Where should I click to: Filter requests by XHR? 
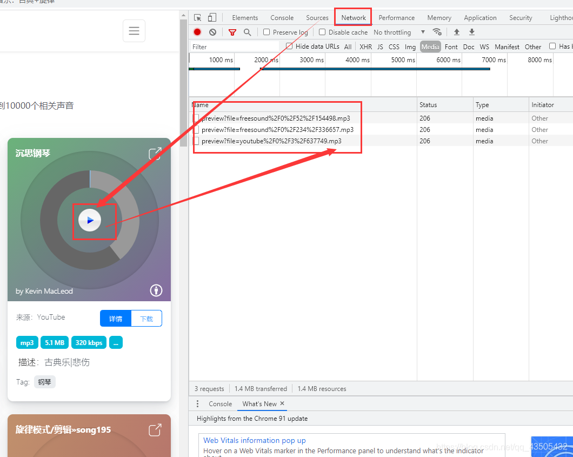click(365, 47)
